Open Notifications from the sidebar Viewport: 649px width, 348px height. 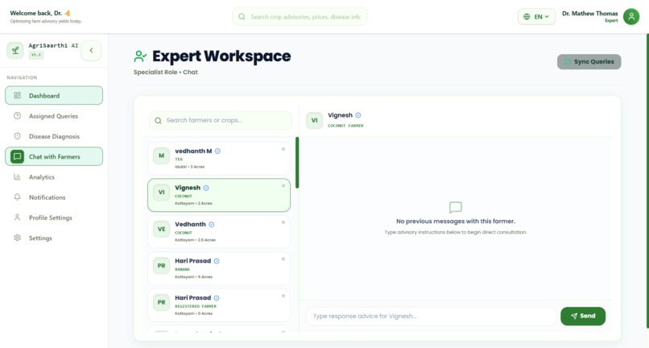click(x=54, y=197)
